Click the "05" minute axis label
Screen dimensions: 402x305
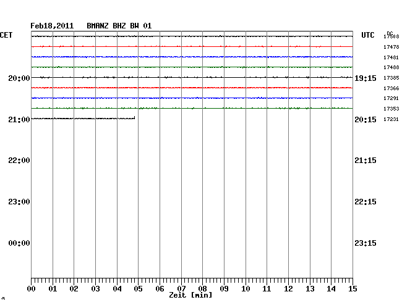(138, 289)
